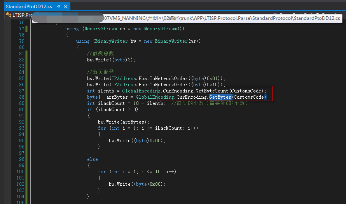Open the LTISP project navigation dropdown
Image resolution: width=346 pixels, height=204 pixels.
pyautogui.click(x=22, y=15)
